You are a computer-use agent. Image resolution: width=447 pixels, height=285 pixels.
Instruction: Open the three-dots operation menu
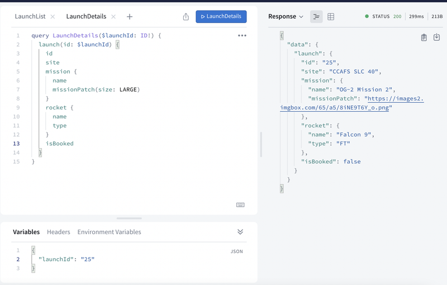click(242, 36)
